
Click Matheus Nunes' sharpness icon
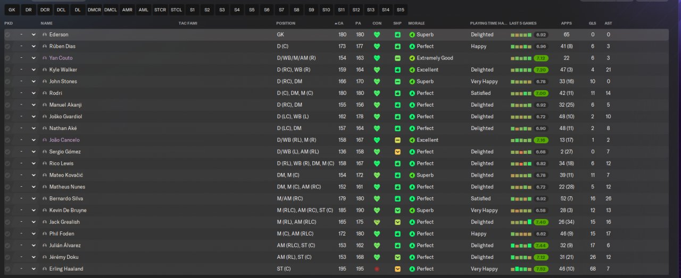pyautogui.click(x=397, y=187)
